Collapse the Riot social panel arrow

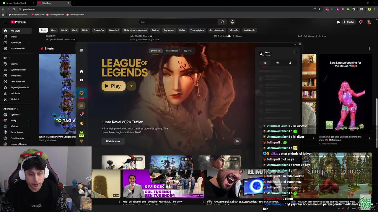(x=295, y=52)
